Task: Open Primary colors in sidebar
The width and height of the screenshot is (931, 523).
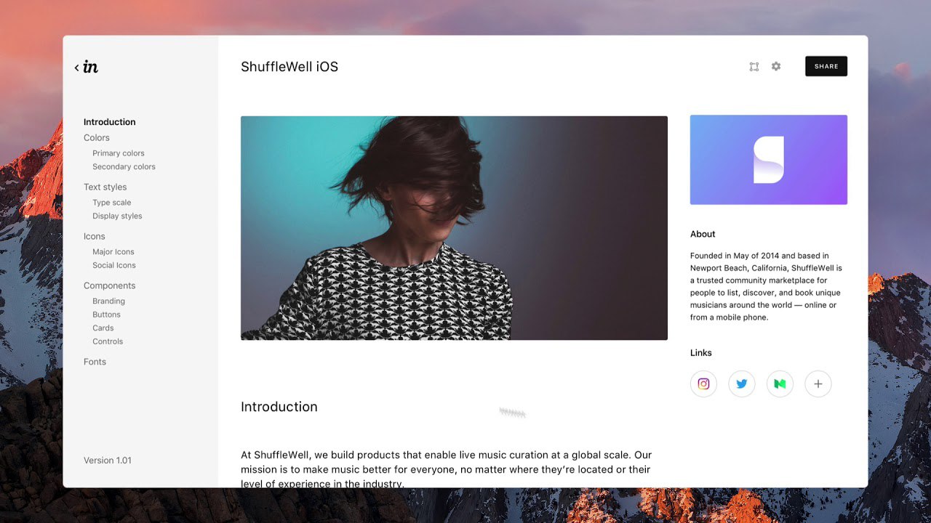Action: (119, 153)
